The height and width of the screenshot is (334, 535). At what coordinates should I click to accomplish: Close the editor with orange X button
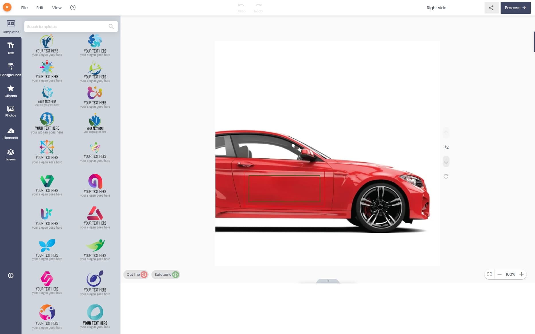coord(7,7)
